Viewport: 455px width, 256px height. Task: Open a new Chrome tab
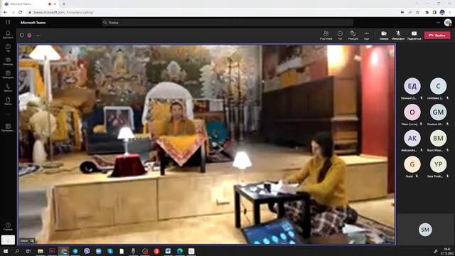pyautogui.click(x=64, y=4)
